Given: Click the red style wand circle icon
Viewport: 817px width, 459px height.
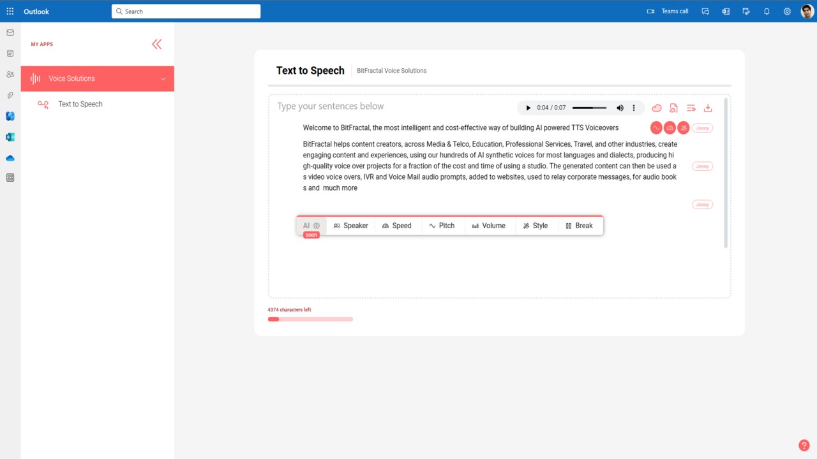Looking at the screenshot, I should tap(683, 128).
